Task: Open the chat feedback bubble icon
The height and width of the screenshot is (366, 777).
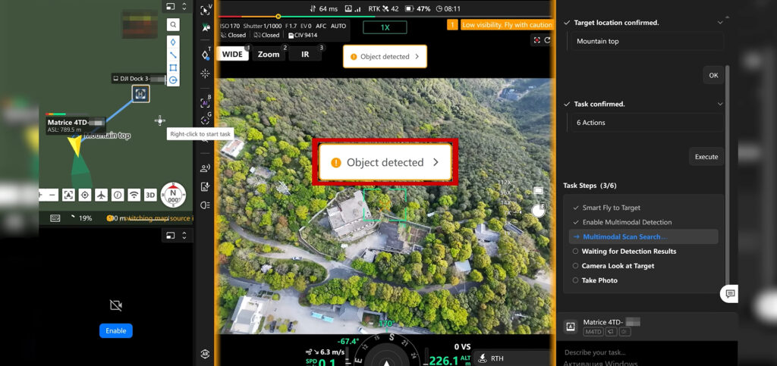Action: click(x=729, y=294)
